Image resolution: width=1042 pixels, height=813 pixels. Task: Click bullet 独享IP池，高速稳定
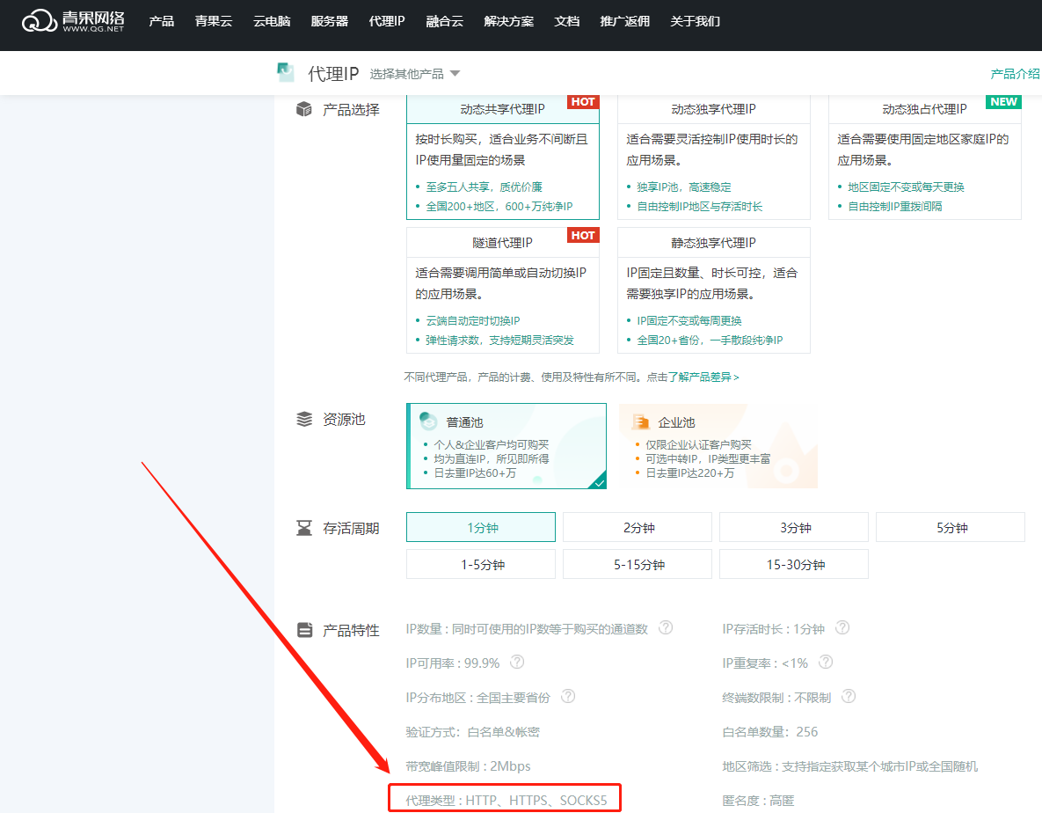click(x=684, y=187)
